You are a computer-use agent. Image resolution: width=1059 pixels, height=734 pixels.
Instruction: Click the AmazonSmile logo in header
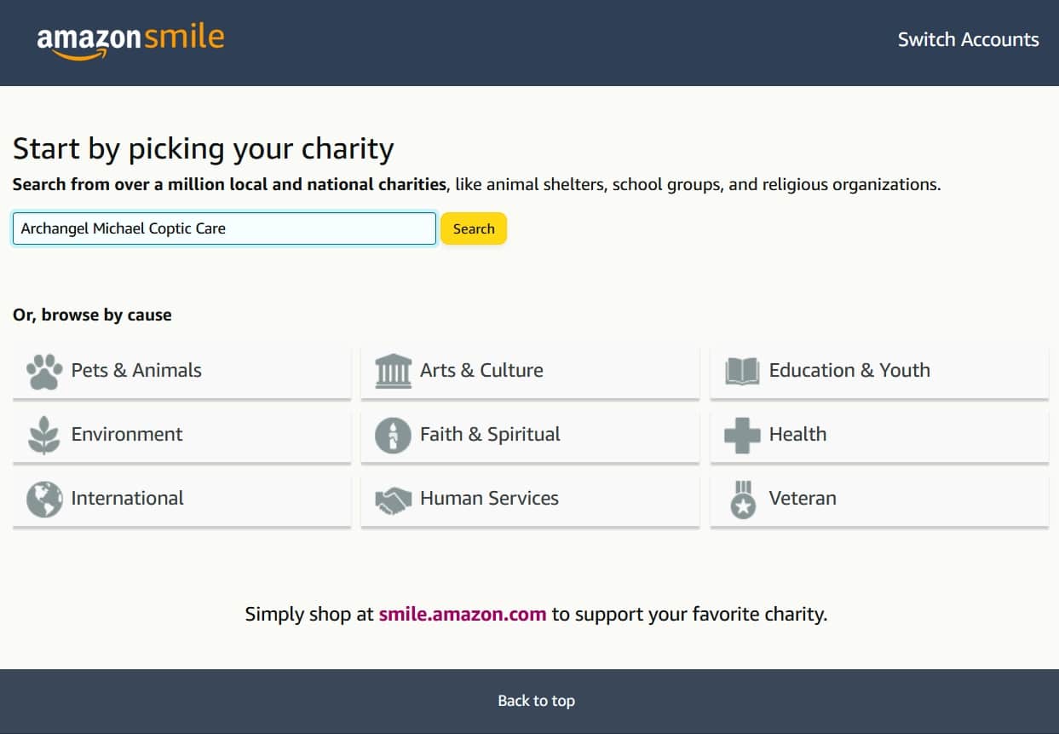tap(130, 41)
